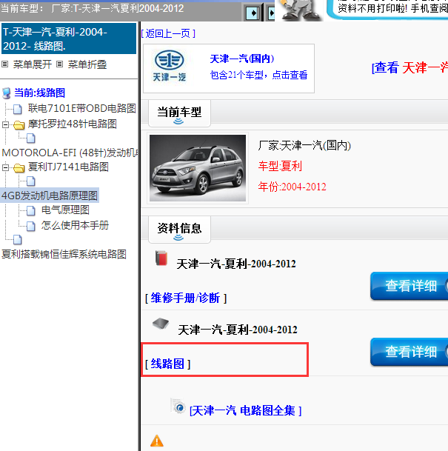448x451 pixels.
Task: Click page icon beside 怎么使用本手册
Action: [x=31, y=226]
